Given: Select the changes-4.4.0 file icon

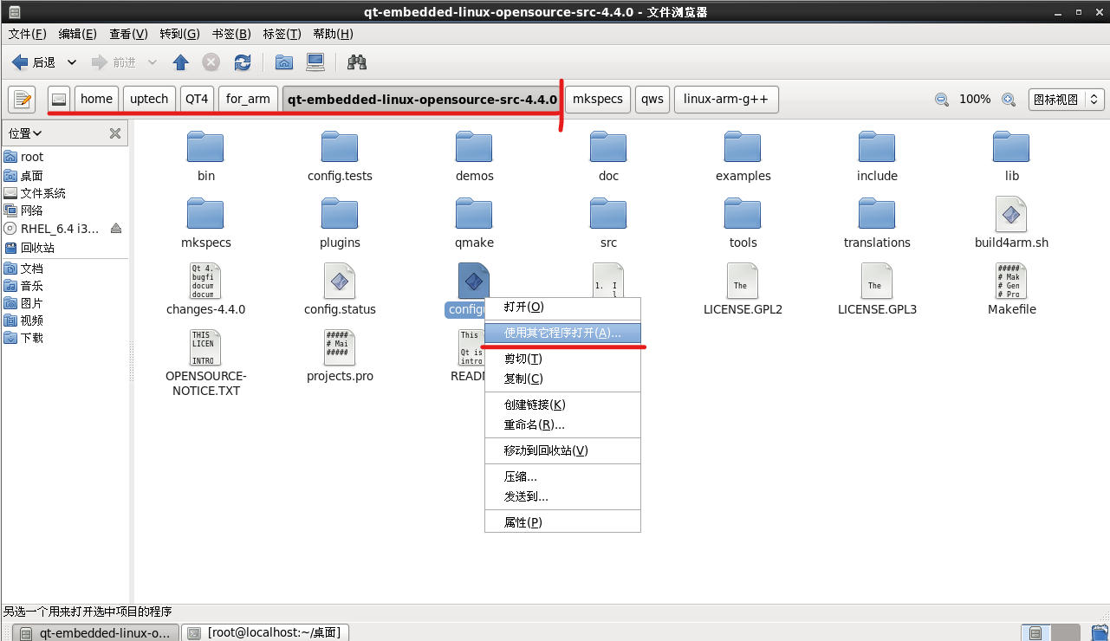Looking at the screenshot, I should (205, 280).
